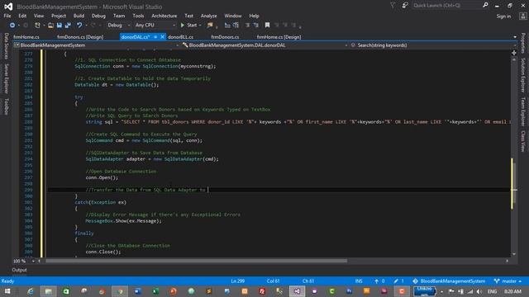The image size is (529, 297).
Task: Open the Solution Explorer side tab
Action: tap(523, 75)
